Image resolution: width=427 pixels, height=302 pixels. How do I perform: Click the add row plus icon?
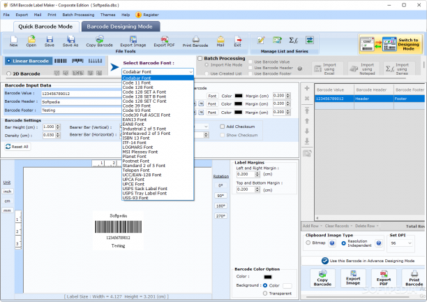[x=307, y=88]
